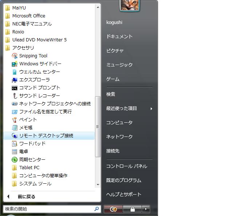Click the scrollbar down arrow in programs list
This screenshot has height=216, width=233.
[x=98, y=184]
